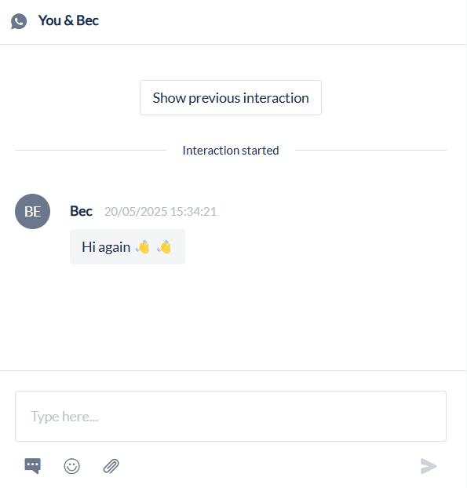Viewport: 467px width, 488px height.
Task: Select the 20/05/2025 15:34:21 timestamp
Action: click(x=160, y=212)
